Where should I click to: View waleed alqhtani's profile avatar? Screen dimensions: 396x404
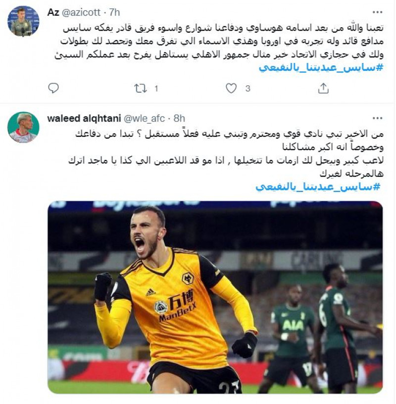[x=23, y=127]
